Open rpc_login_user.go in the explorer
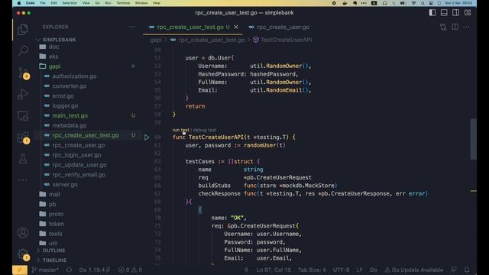 (76, 155)
